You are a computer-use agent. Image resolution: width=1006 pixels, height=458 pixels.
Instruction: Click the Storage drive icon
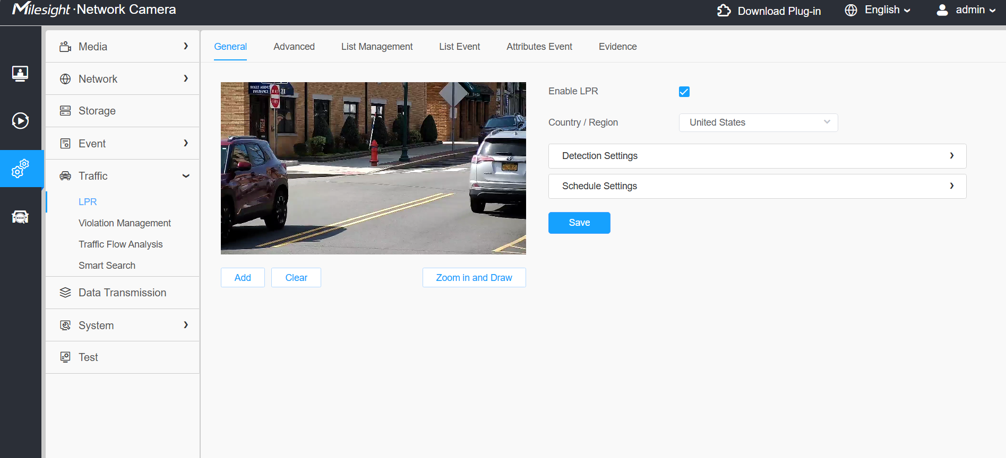pyautogui.click(x=65, y=111)
